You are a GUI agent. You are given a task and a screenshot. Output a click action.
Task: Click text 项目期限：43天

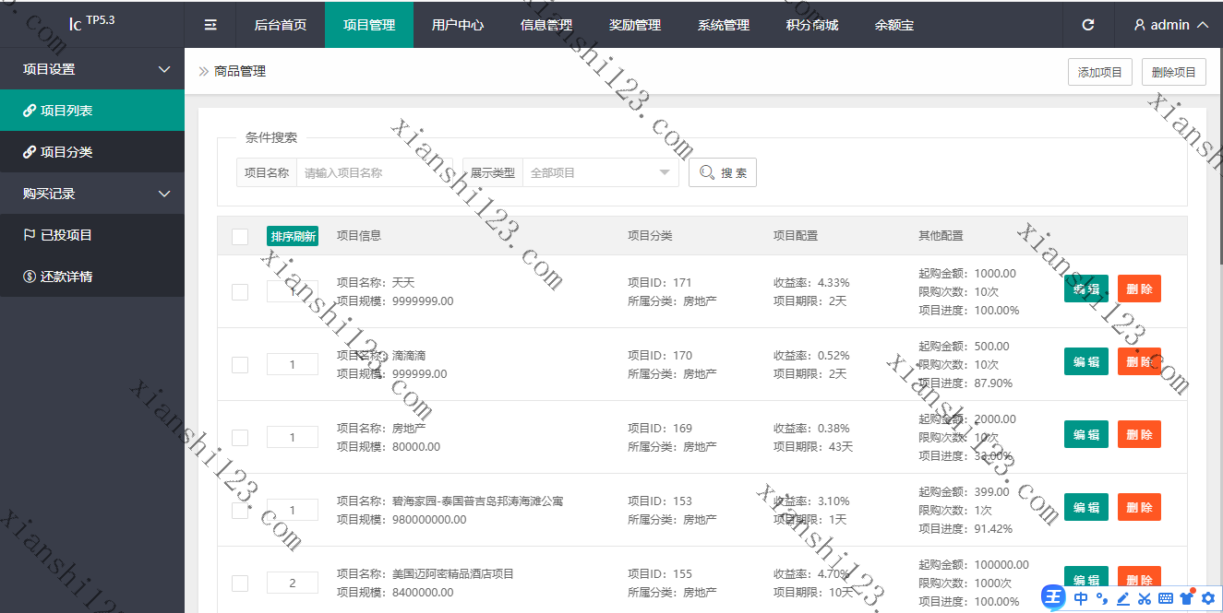pyautogui.click(x=813, y=447)
